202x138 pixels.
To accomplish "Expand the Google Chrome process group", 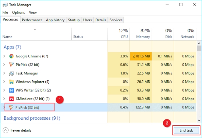I will click(4, 56).
